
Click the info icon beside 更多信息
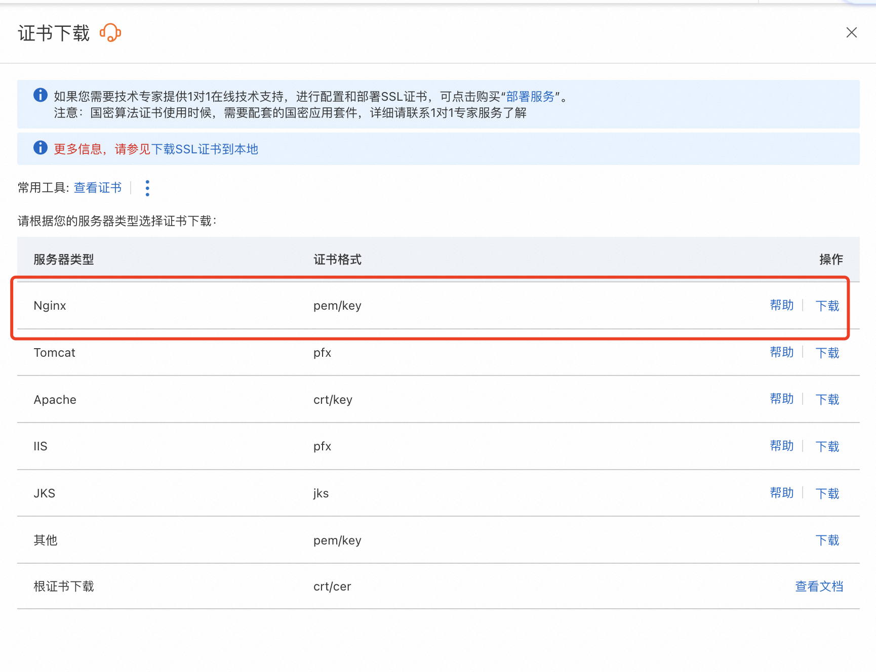(x=41, y=148)
